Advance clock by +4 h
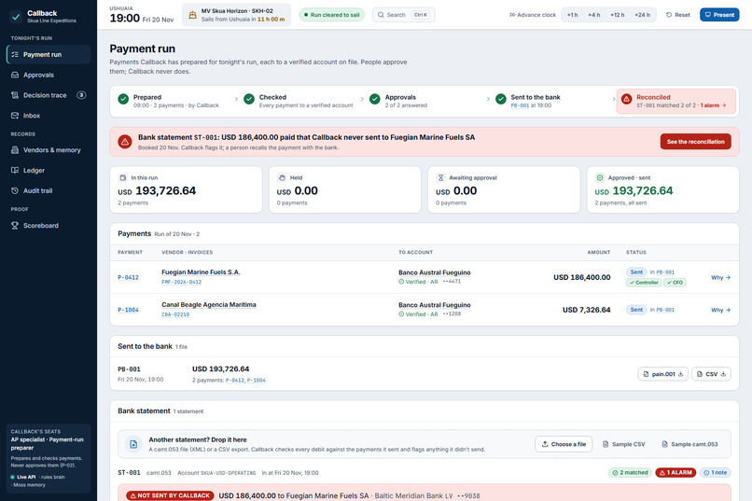 click(593, 15)
